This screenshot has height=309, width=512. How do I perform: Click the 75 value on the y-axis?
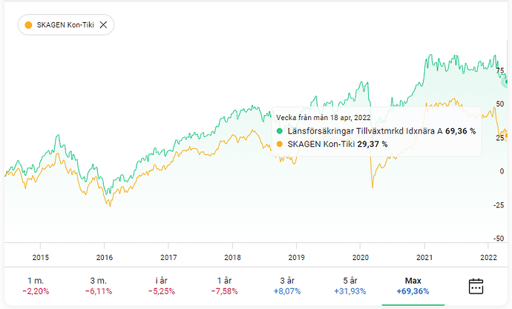click(x=502, y=70)
